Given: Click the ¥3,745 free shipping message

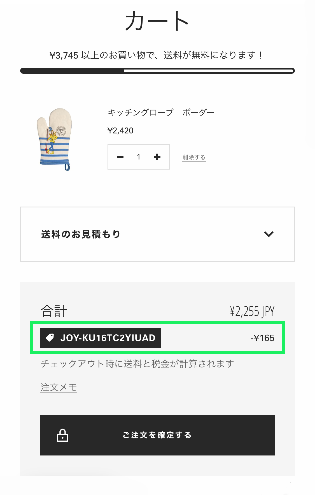Looking at the screenshot, I should [x=156, y=55].
